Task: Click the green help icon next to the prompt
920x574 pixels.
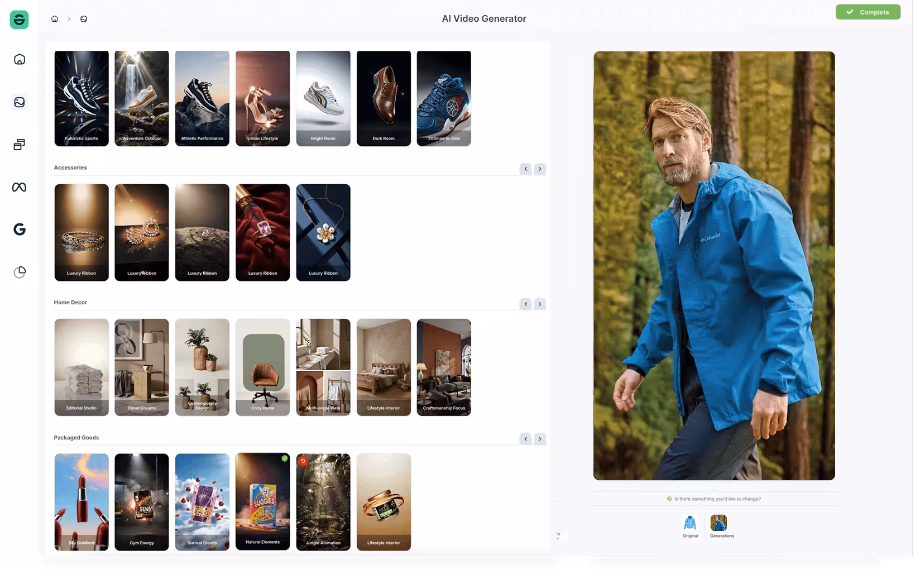Action: click(x=669, y=499)
